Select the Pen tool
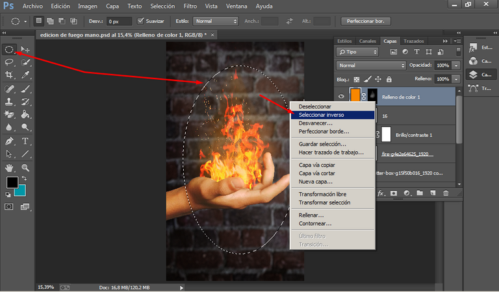Screen dimensions: 499x292 click(x=9, y=141)
